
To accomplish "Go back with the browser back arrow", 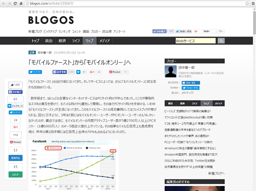I will point(4,3).
